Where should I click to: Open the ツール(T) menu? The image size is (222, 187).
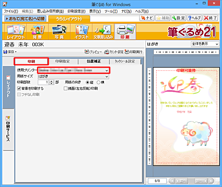111,11
